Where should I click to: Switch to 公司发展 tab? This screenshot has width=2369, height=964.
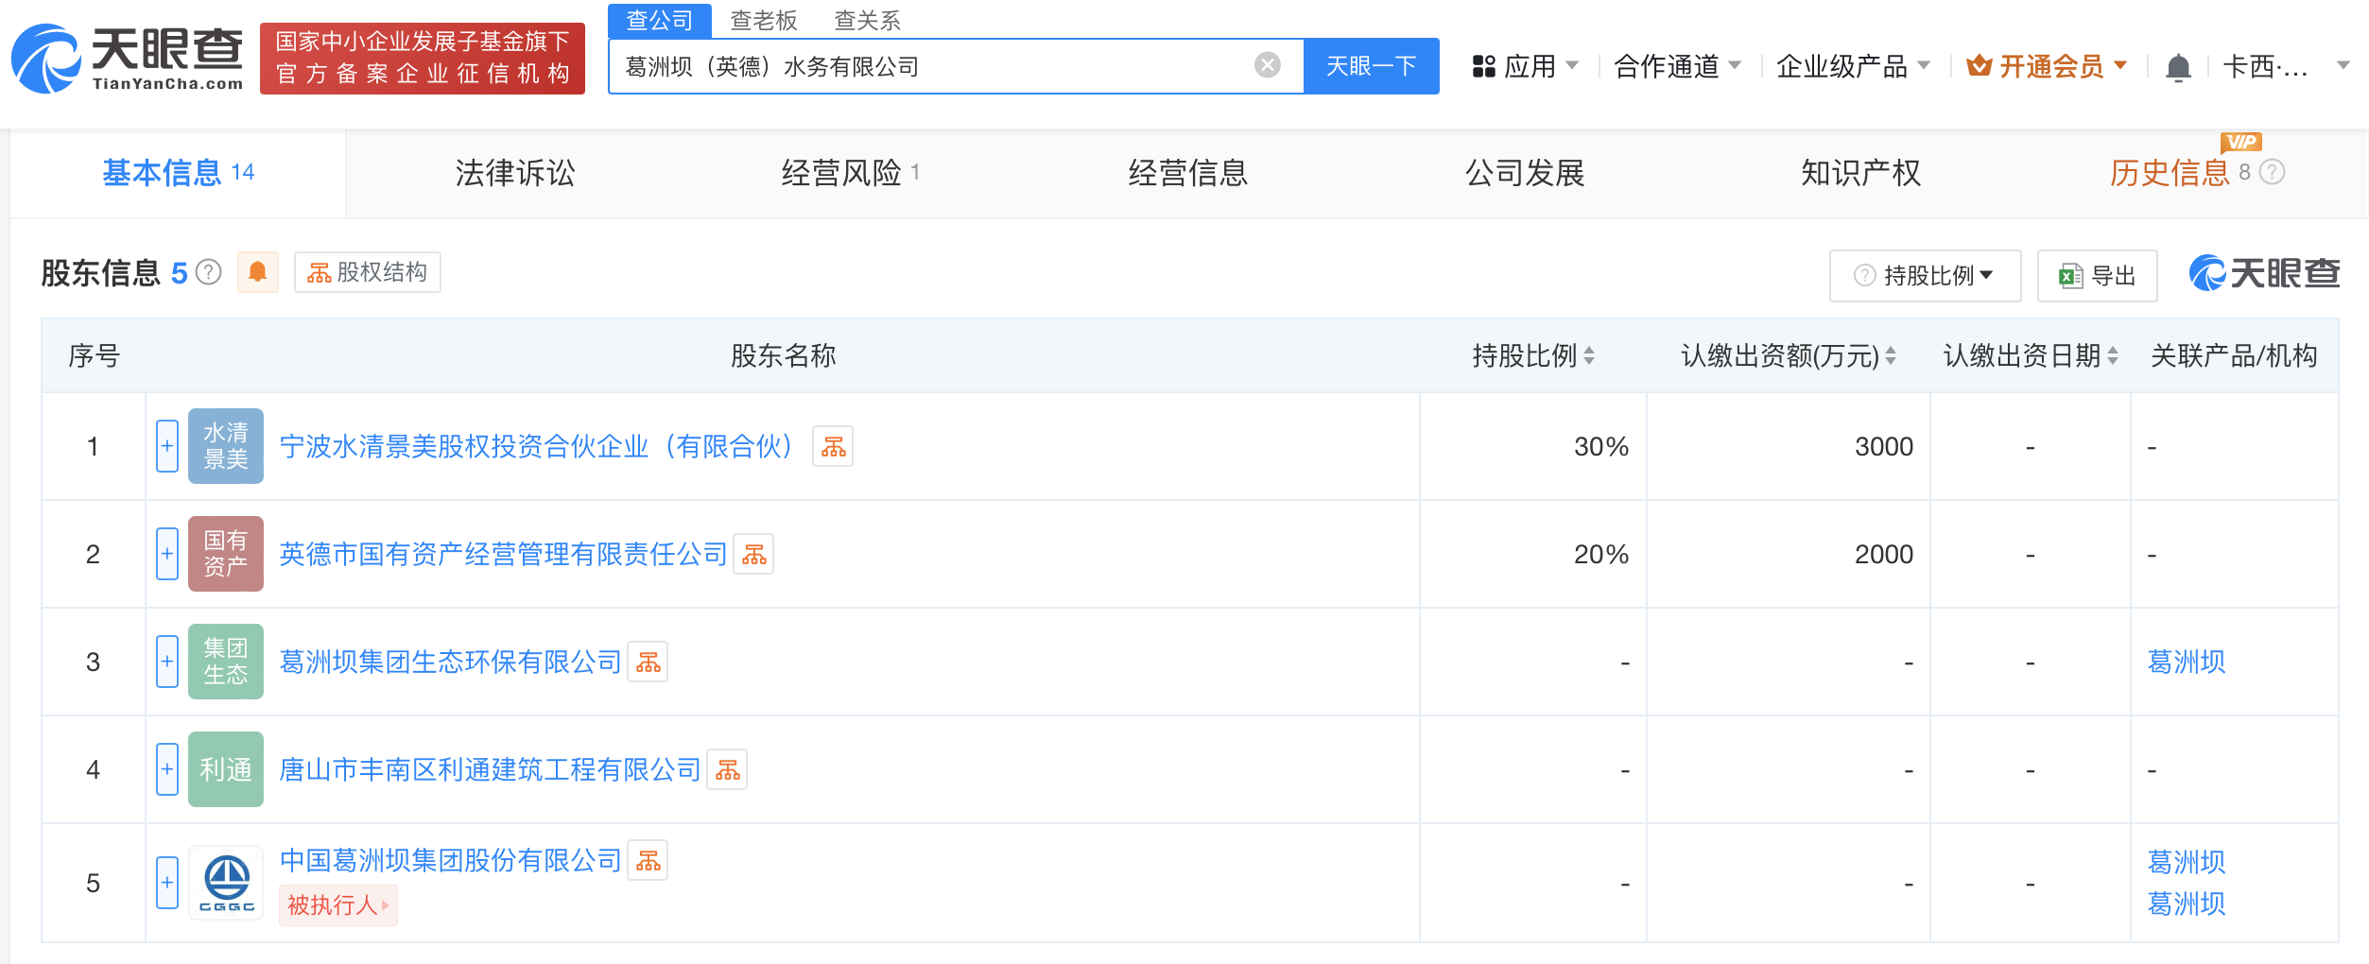[1525, 173]
